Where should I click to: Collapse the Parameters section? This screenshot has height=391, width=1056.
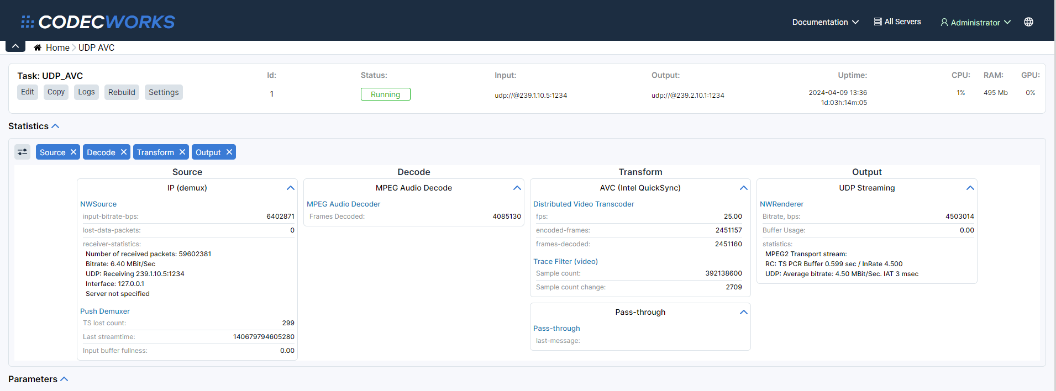coord(64,379)
